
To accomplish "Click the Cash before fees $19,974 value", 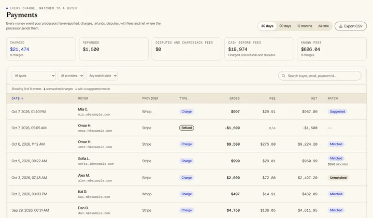I will point(238,50).
